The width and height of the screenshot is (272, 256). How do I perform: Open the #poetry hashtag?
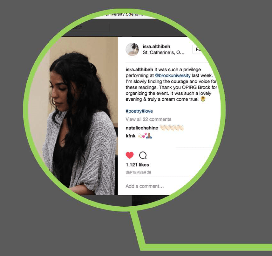(133, 111)
